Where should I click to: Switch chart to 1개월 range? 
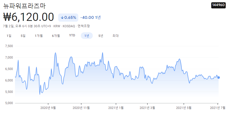tap(39, 36)
